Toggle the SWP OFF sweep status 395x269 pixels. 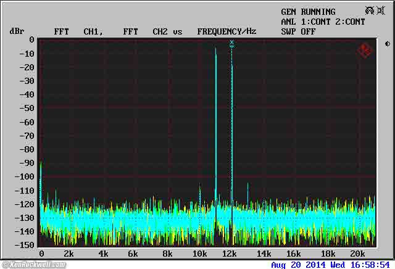pos(298,31)
